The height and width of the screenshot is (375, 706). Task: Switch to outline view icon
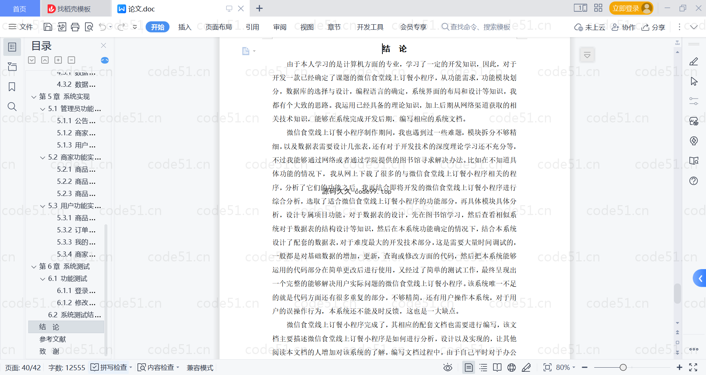(483, 367)
